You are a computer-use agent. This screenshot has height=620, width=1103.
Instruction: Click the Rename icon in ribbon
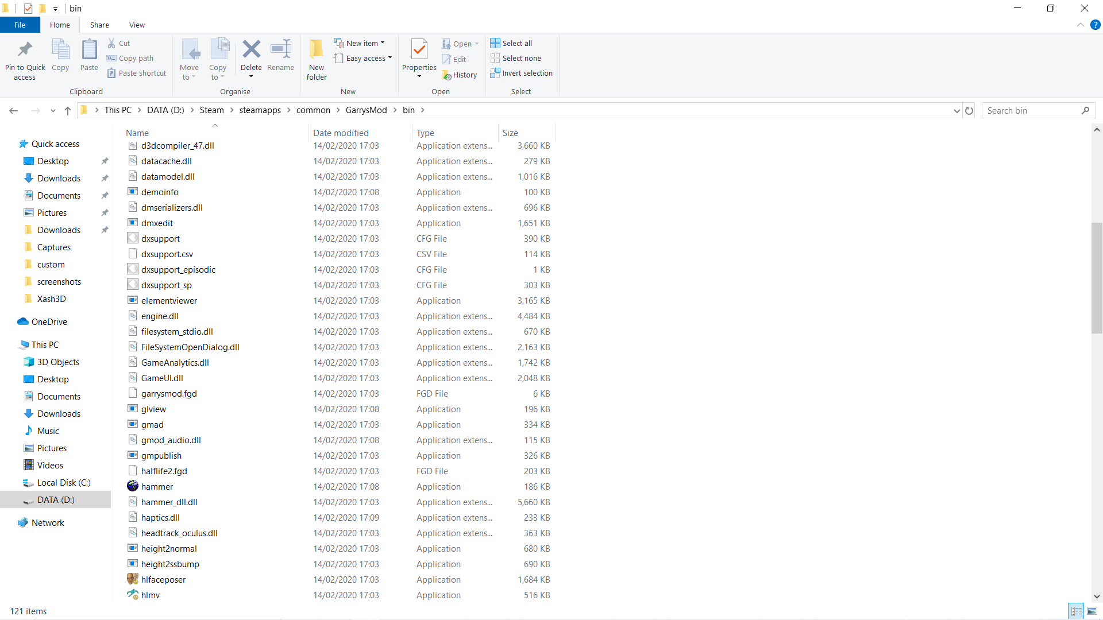point(280,49)
